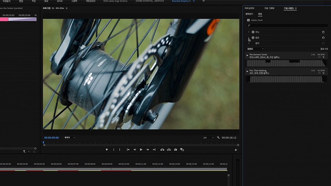Click the Adobe Stock search field

pos(287,25)
